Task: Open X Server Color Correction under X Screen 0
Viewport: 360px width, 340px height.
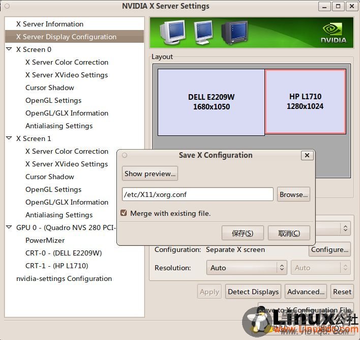Action: (67, 62)
